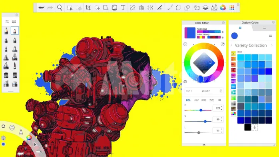Image resolution: width=279 pixels, height=157 pixels.
Task: Open the image tab in Custom Colors
Action: coord(264,28)
